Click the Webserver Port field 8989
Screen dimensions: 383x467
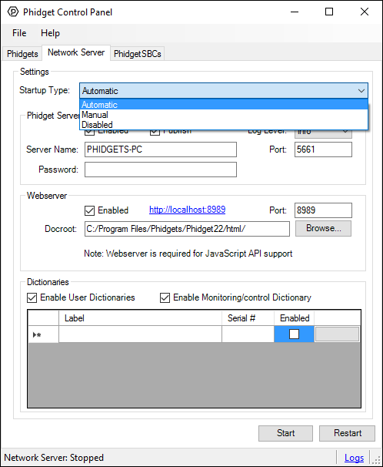click(x=323, y=210)
